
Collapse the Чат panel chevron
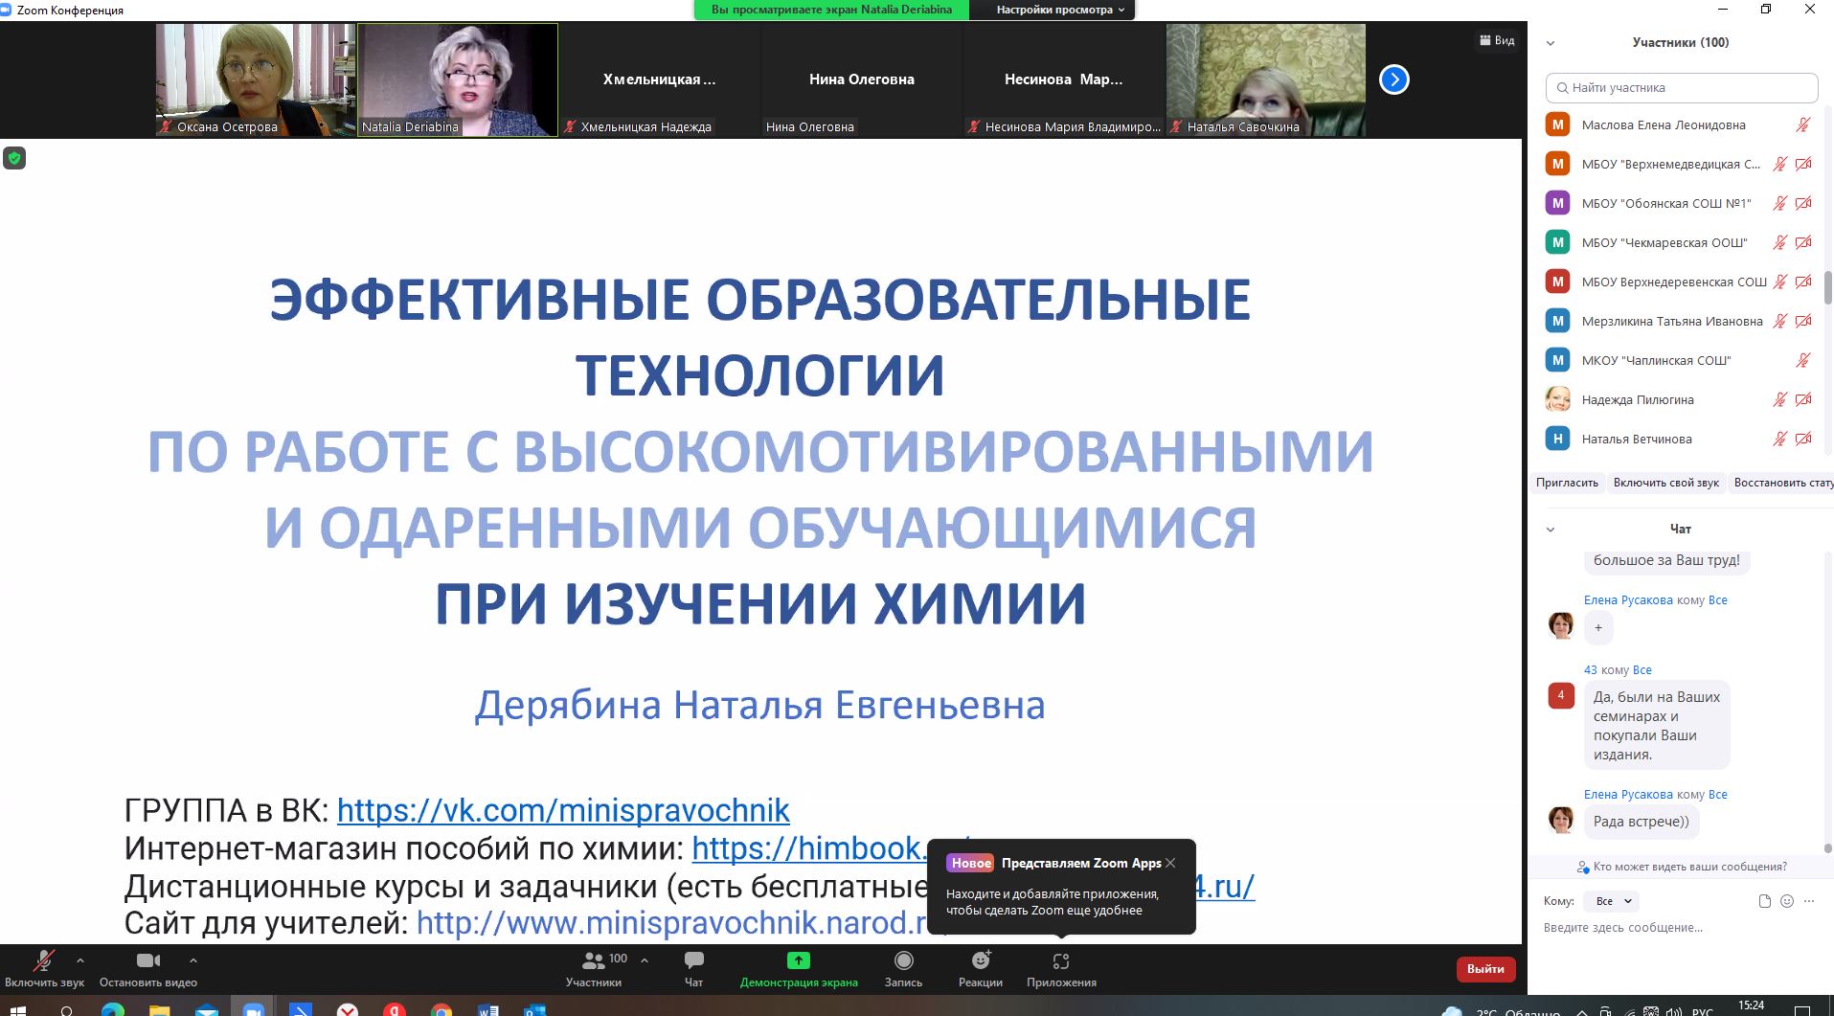click(x=1551, y=530)
